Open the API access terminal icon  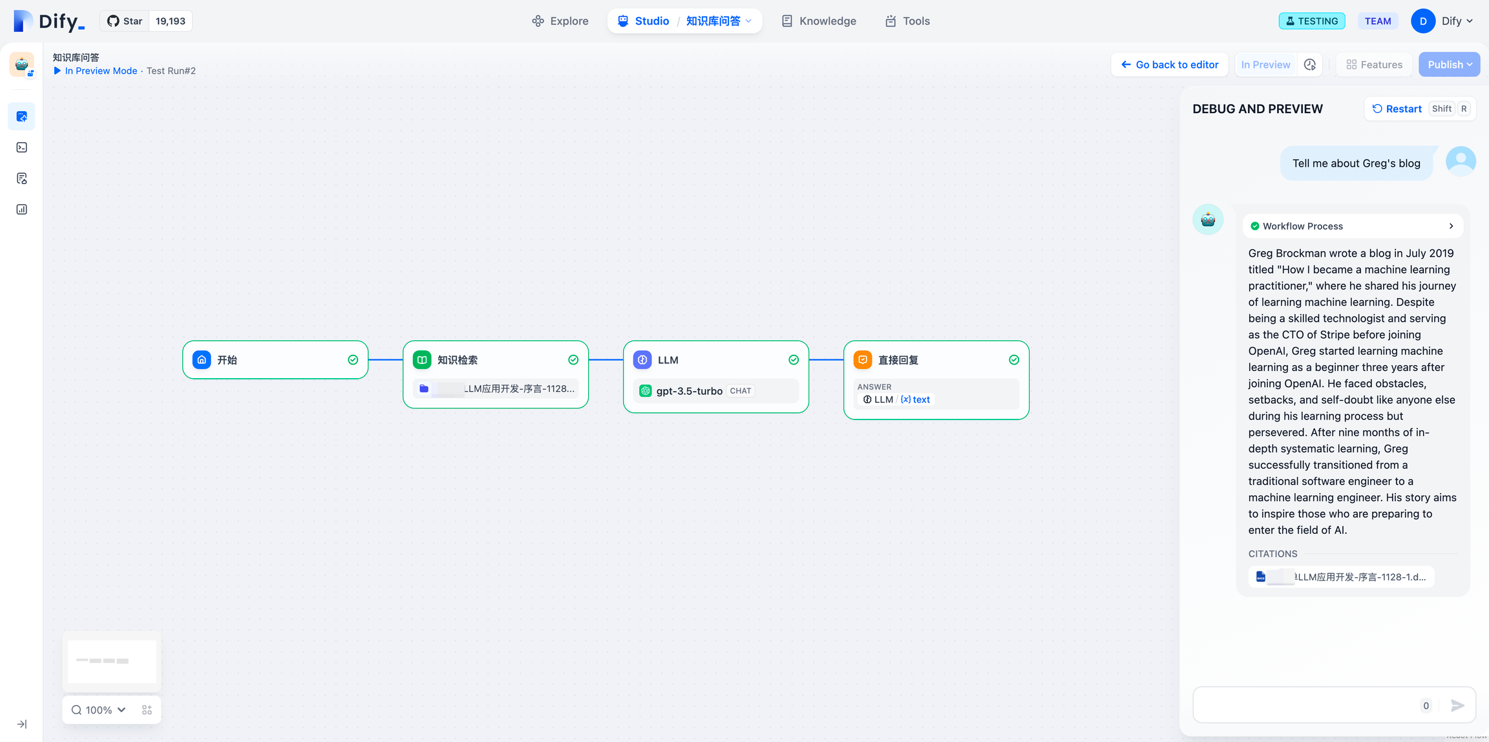click(x=21, y=147)
